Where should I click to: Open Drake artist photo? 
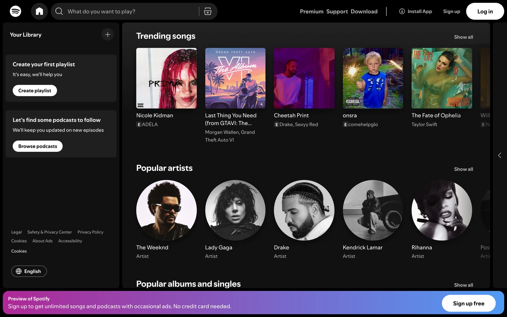[304, 210]
